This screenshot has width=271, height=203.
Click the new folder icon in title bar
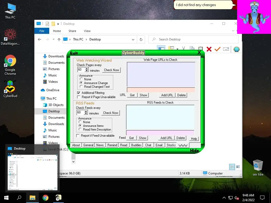tap(53, 24)
